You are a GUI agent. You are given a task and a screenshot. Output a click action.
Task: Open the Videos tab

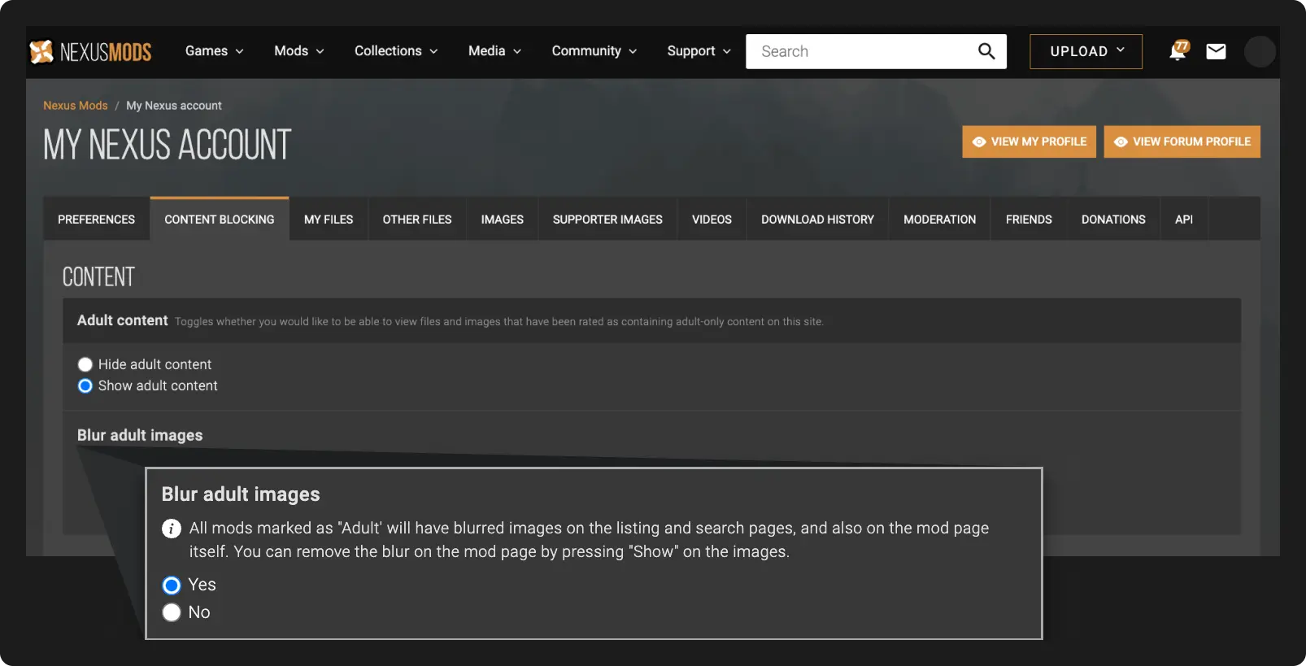712,220
